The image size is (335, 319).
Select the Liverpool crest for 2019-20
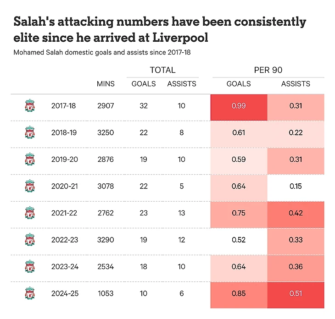[x=30, y=159]
